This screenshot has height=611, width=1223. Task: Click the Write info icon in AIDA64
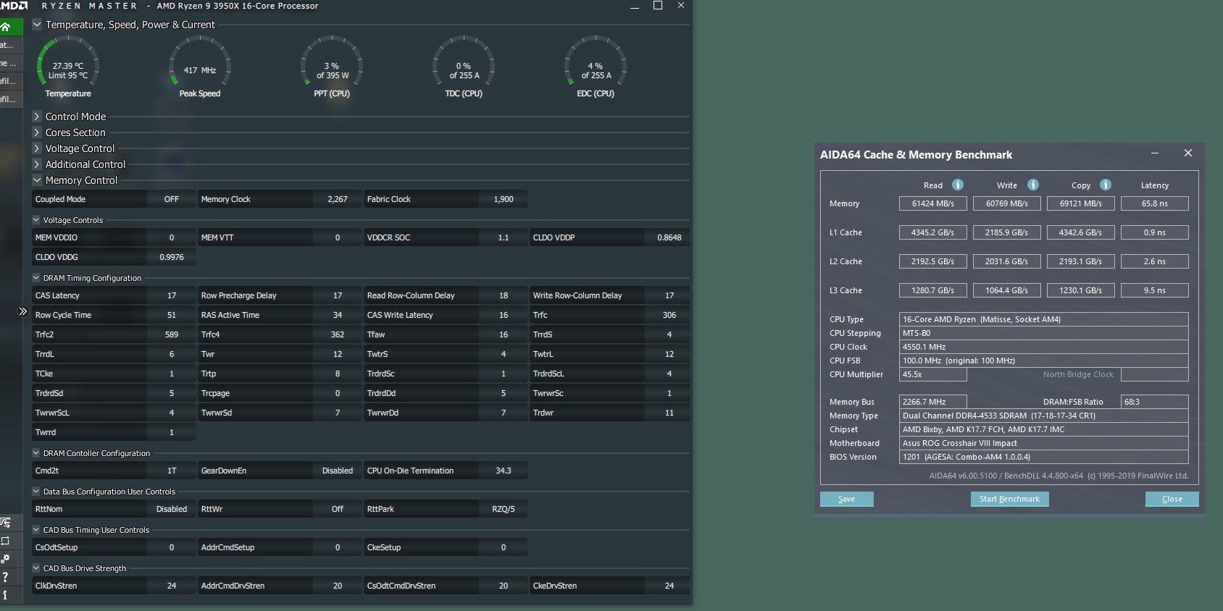tap(1033, 185)
